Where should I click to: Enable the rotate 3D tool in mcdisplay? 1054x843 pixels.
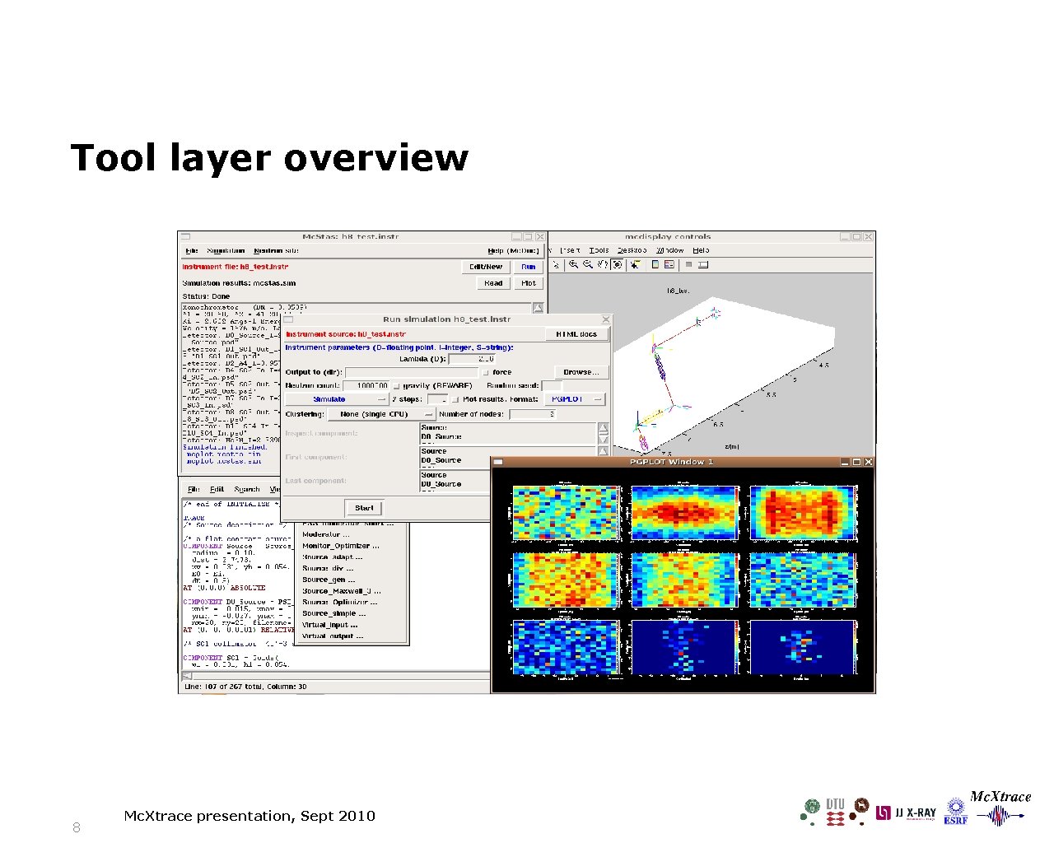tap(618, 265)
